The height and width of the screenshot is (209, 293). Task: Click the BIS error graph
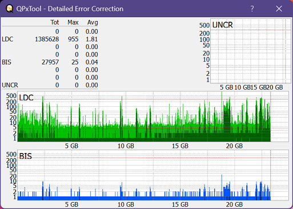pos(153,175)
